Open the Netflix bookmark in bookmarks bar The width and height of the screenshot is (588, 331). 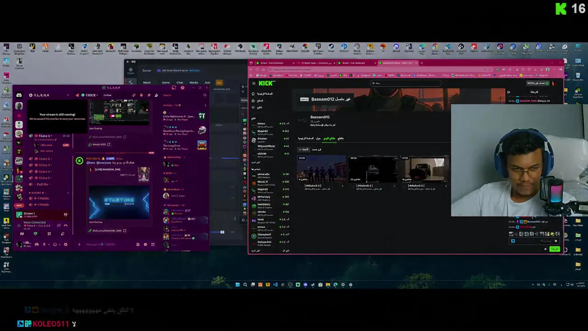(x=390, y=75)
